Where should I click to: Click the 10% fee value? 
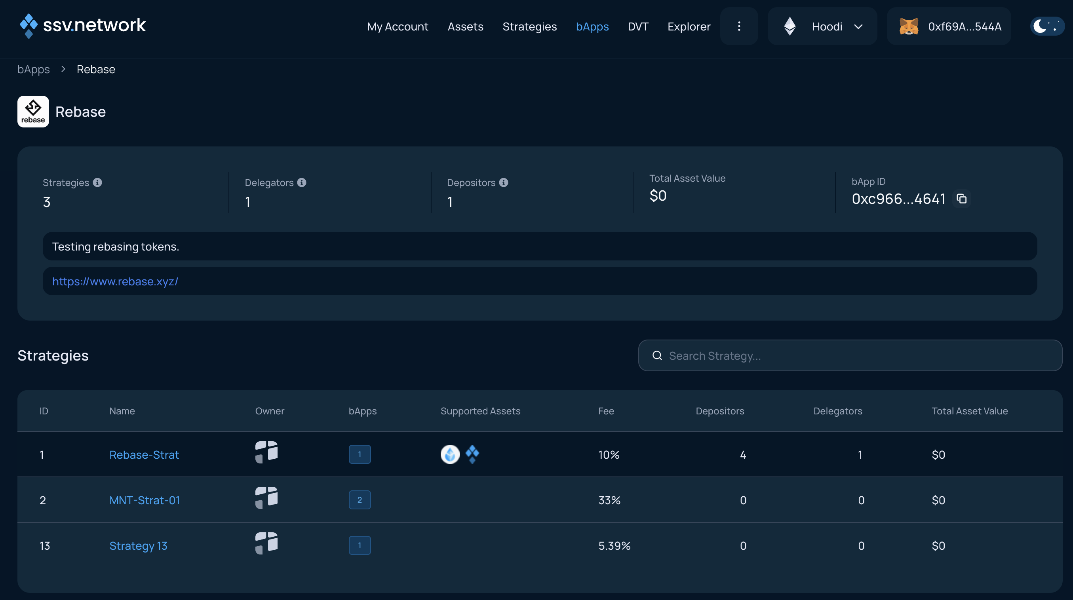coord(609,454)
